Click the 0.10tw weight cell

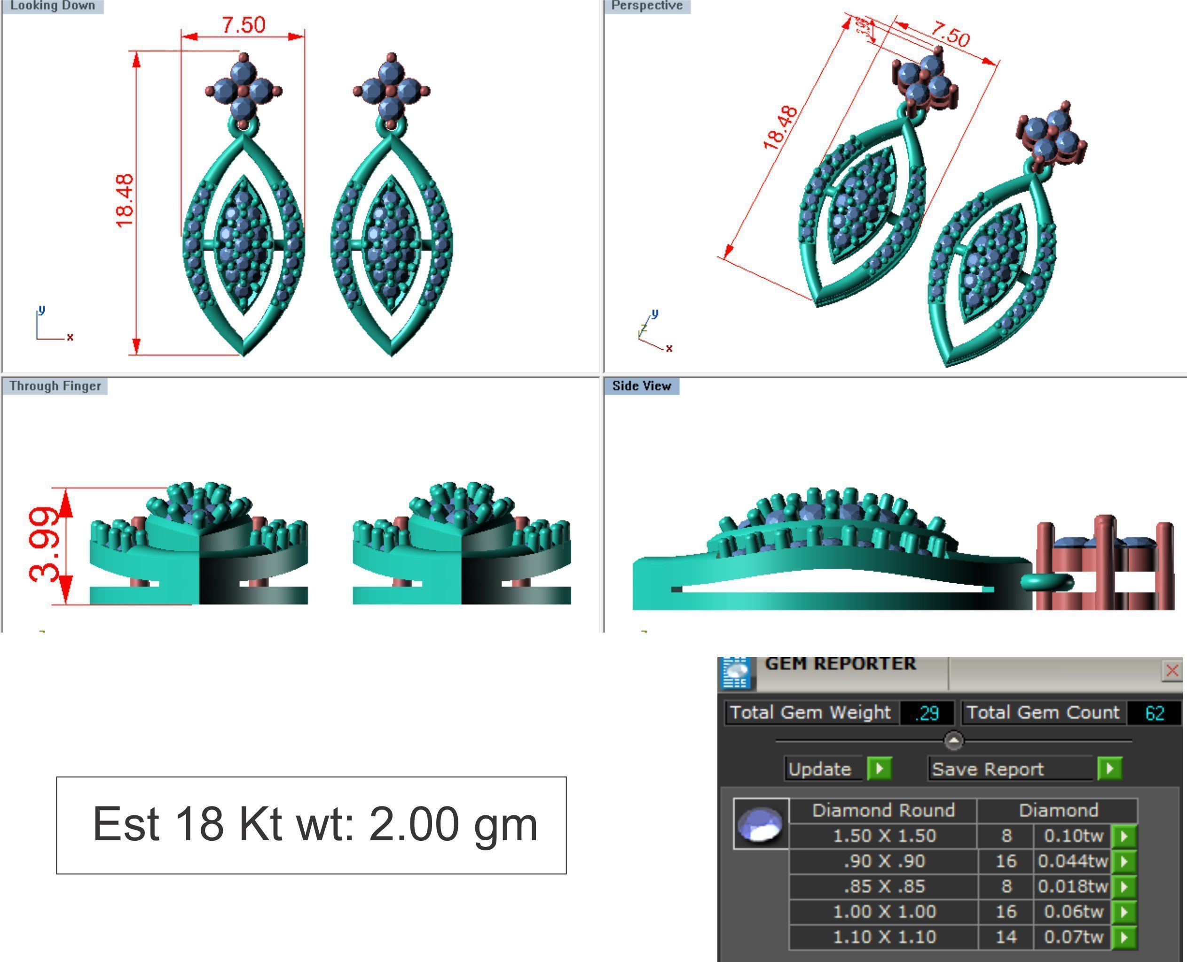point(1073,836)
